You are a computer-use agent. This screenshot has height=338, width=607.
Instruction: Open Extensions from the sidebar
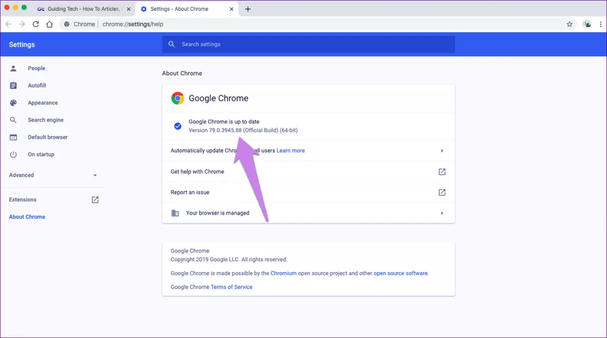[23, 200]
